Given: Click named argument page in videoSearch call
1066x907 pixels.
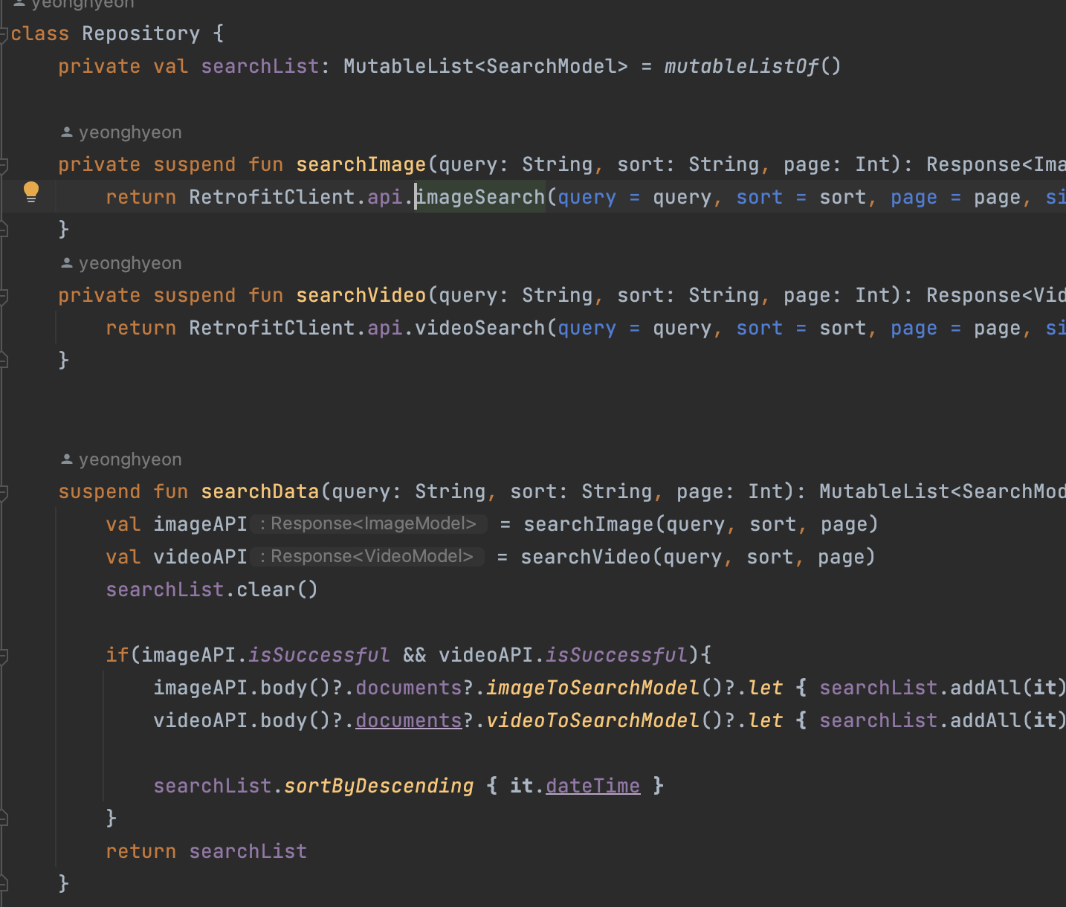Looking at the screenshot, I should tap(914, 328).
